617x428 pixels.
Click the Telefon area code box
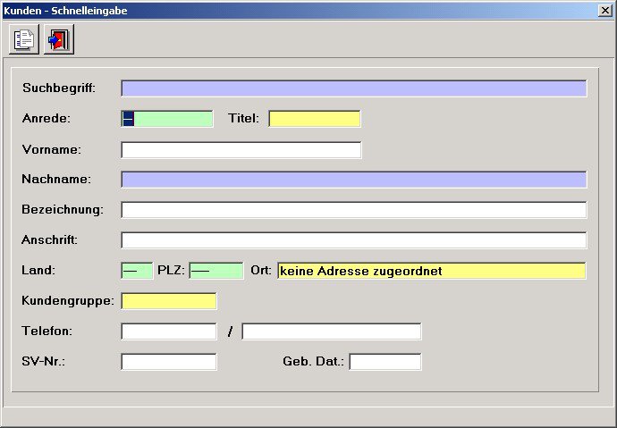[168, 331]
